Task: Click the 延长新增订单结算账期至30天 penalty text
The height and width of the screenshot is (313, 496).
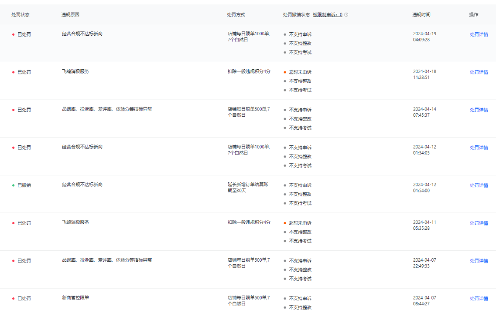Action: [x=248, y=188]
